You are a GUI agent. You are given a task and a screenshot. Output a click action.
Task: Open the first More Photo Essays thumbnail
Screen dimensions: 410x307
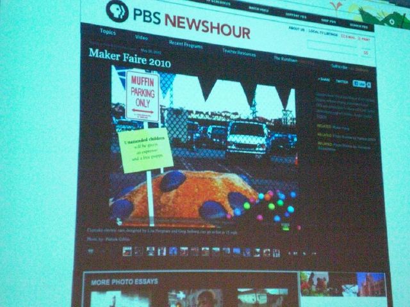tap(120, 299)
